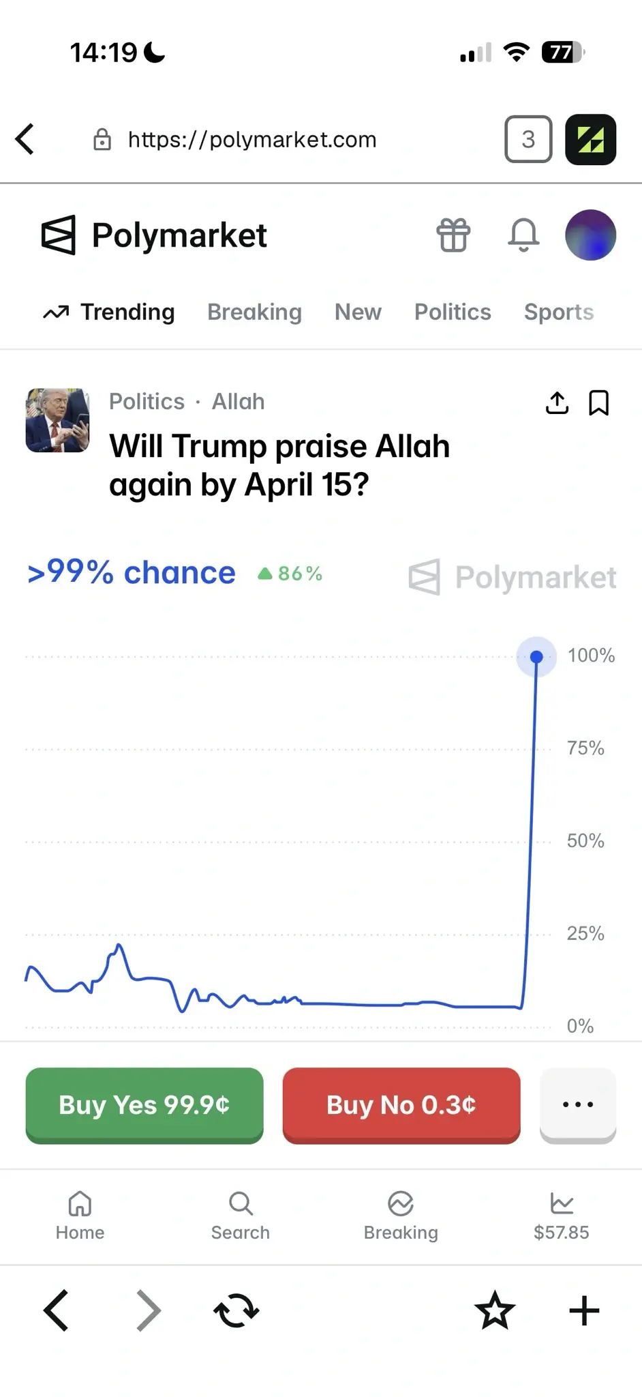
Task: Add page to favorites with star
Action: (x=495, y=1310)
